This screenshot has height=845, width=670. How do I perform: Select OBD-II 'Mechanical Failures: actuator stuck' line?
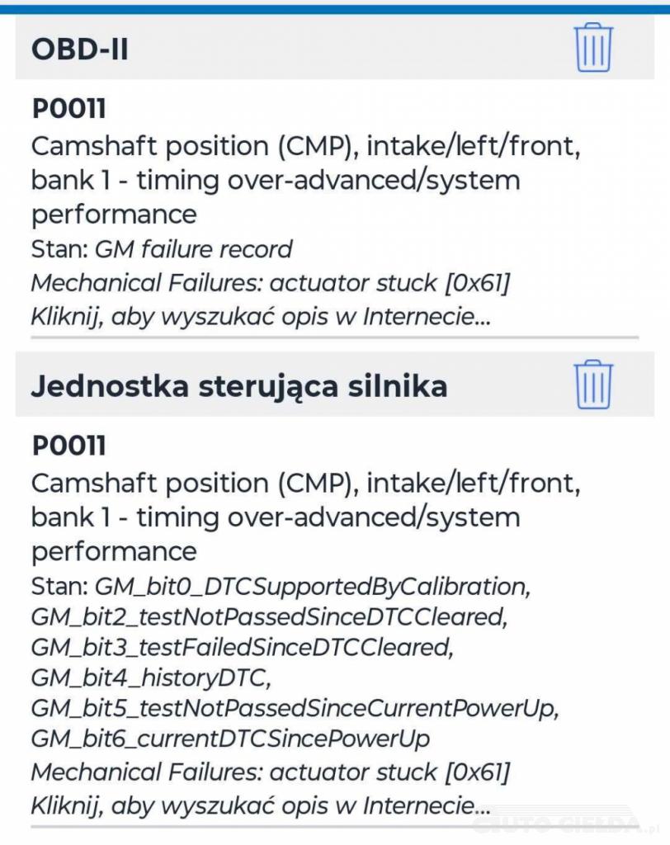coord(271,283)
